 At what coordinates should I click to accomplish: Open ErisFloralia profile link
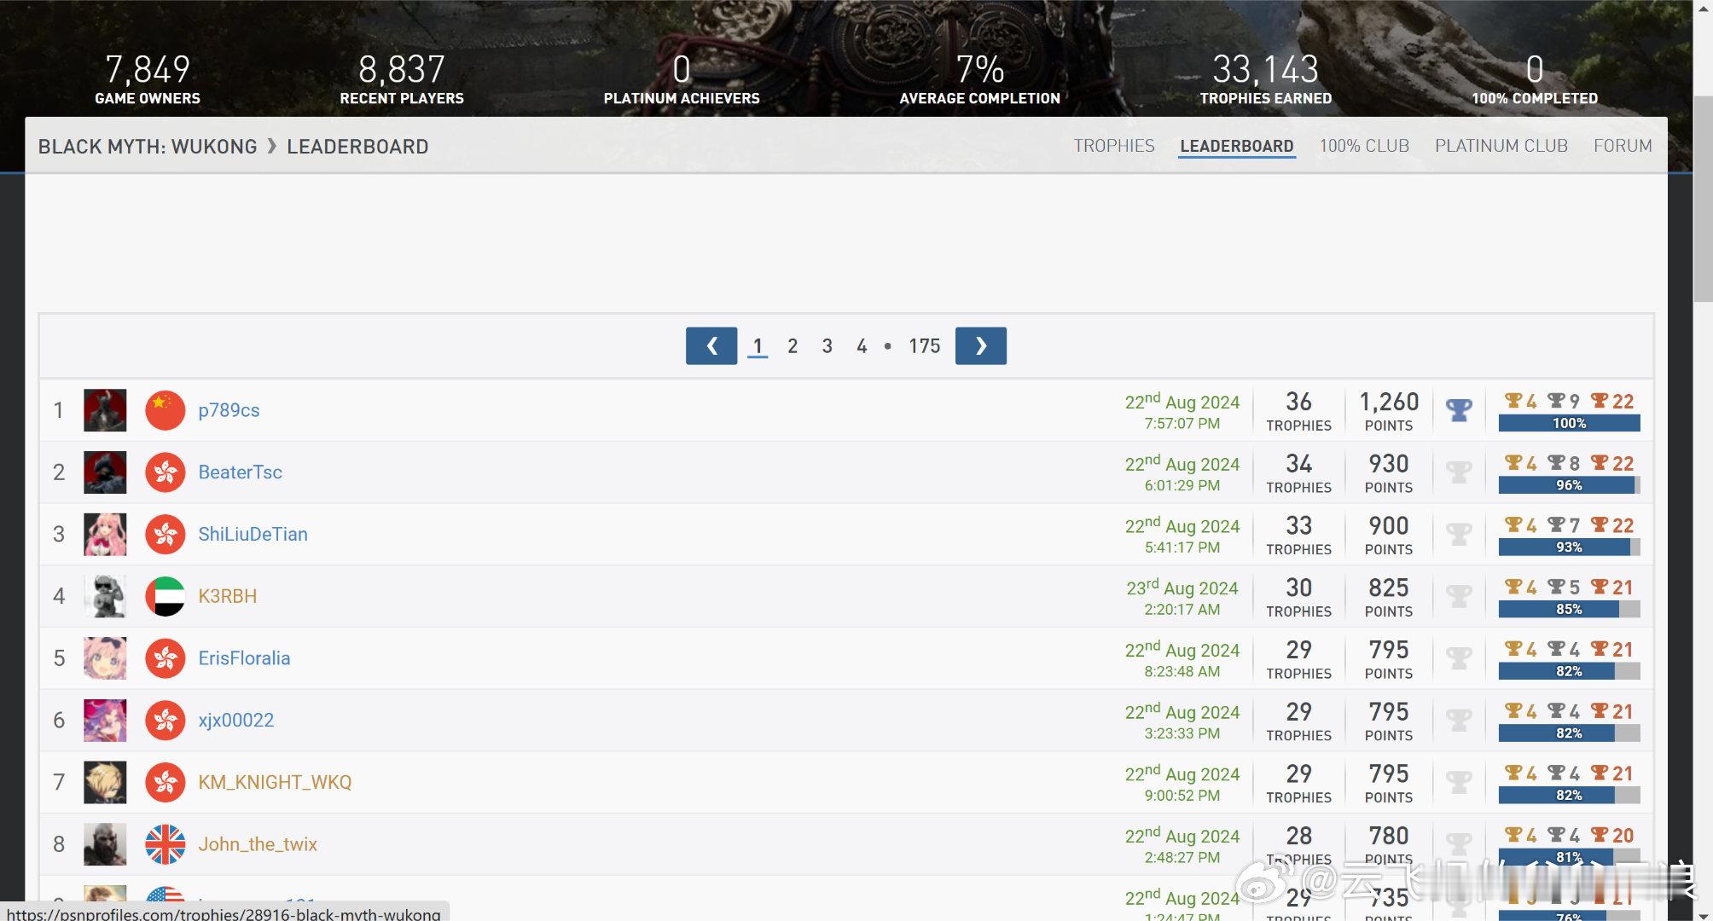point(244,658)
